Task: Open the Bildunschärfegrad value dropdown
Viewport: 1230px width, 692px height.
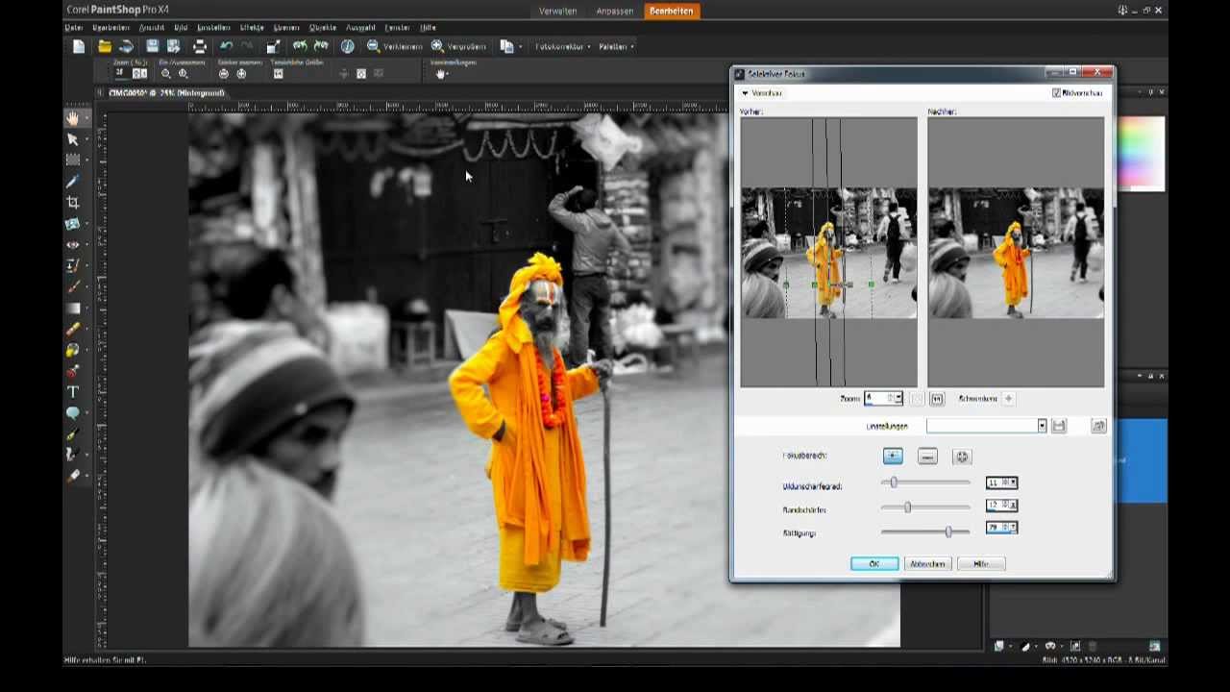Action: (1013, 482)
